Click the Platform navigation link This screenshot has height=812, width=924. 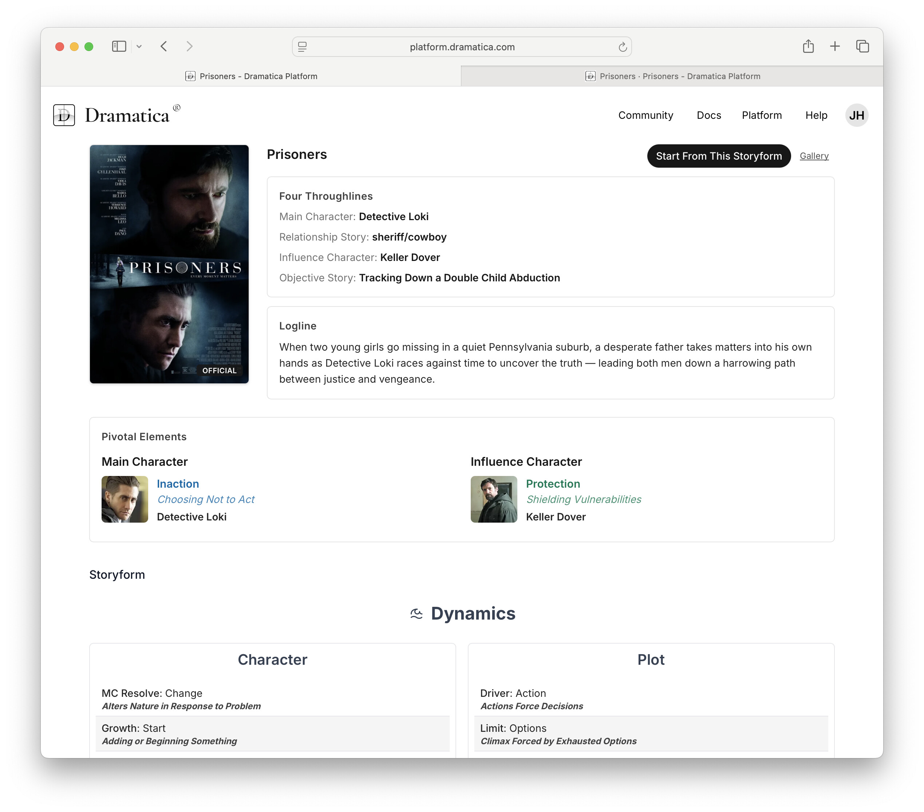761,116
